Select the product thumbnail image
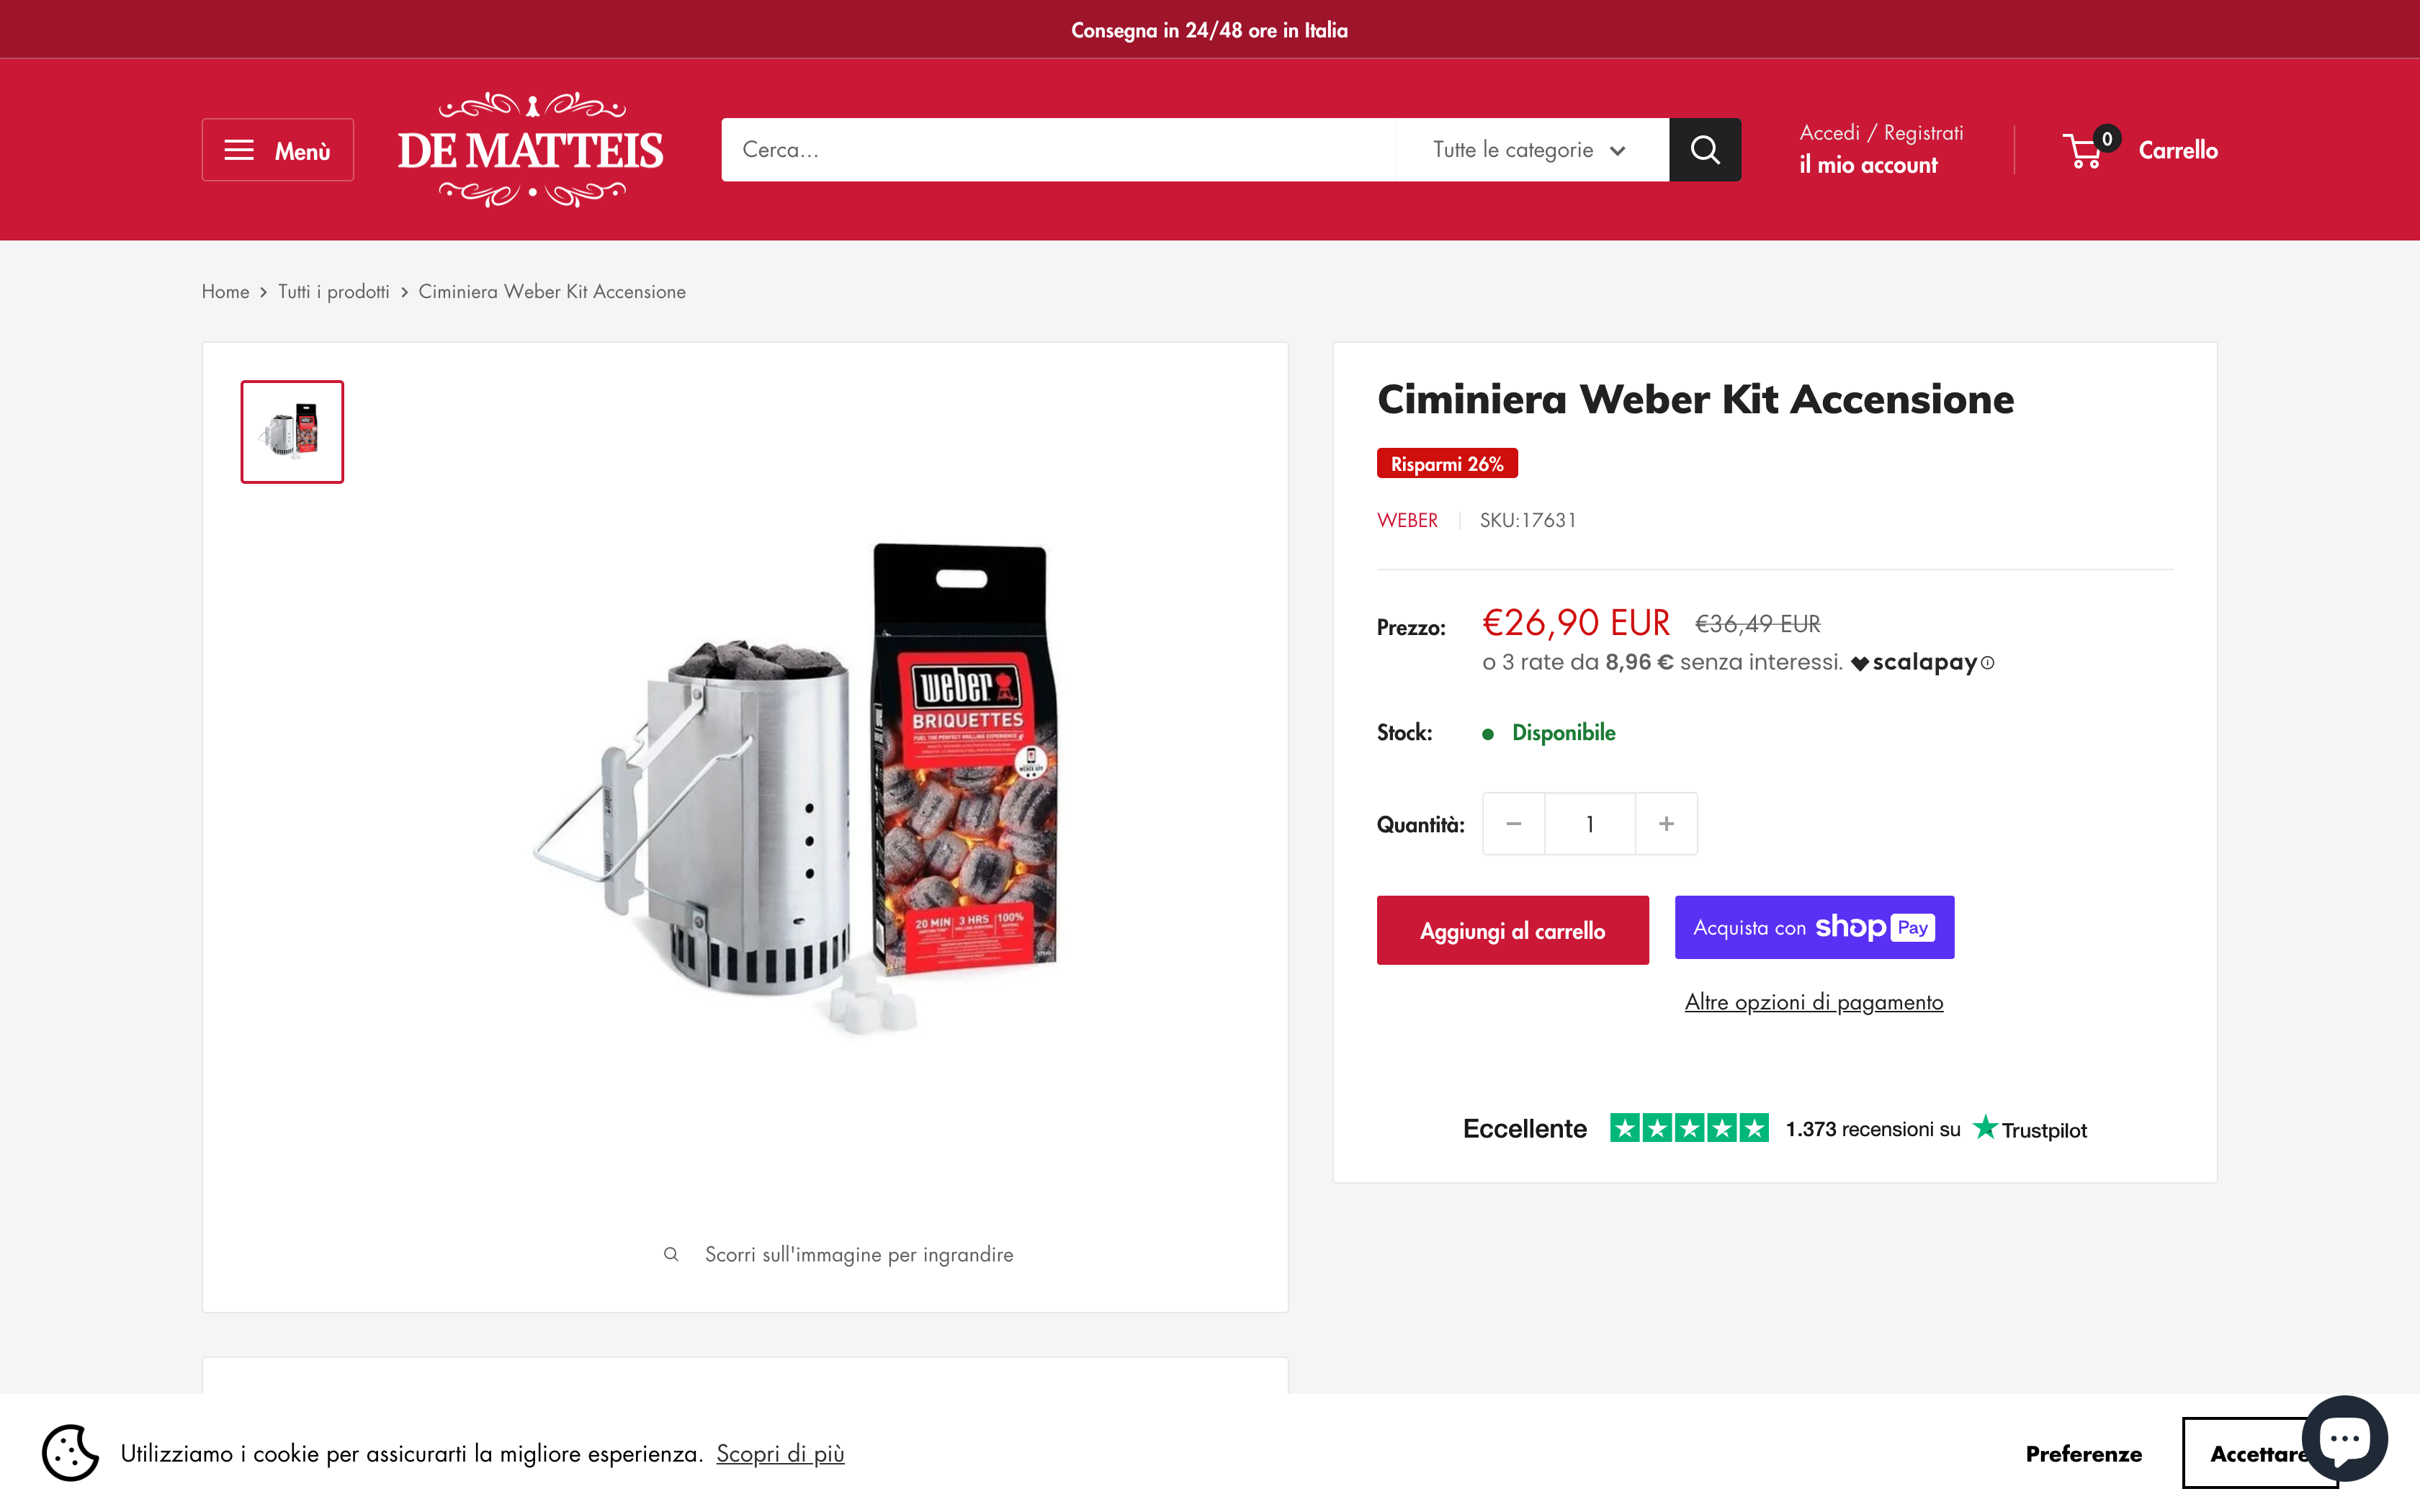The height and width of the screenshot is (1512, 2420). point(292,432)
